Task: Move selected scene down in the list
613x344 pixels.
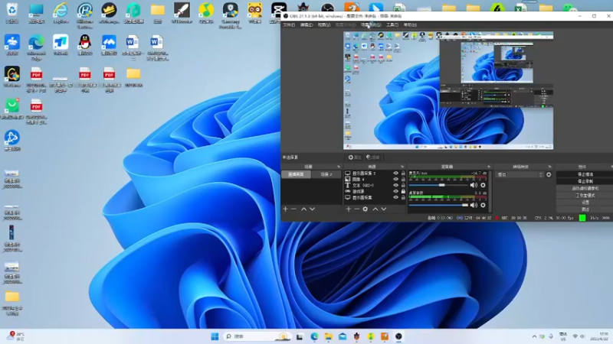Action: [313, 209]
